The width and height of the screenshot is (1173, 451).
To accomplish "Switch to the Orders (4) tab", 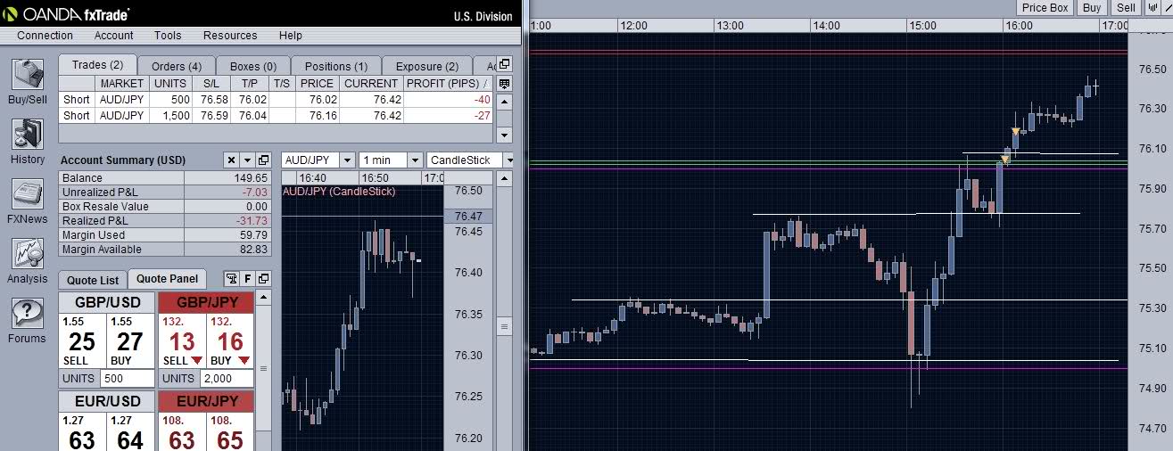I will pos(177,66).
